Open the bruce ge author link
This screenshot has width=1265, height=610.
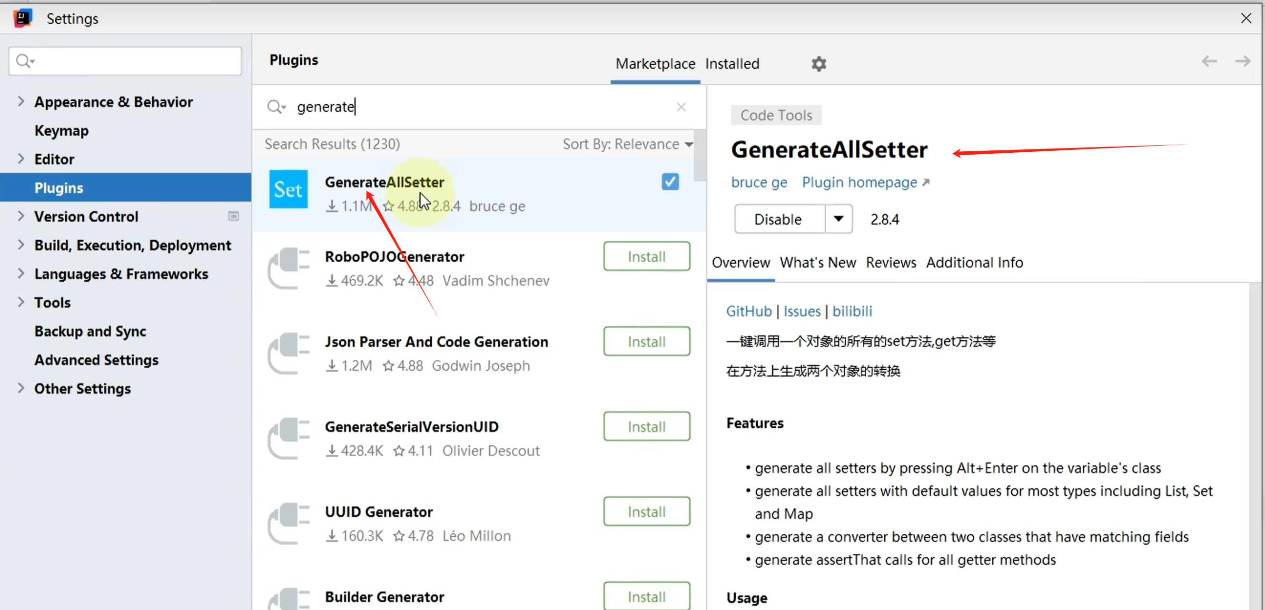759,183
